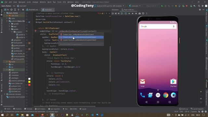
Task: Open emulator snapshots clock icon
Action: 143,14
